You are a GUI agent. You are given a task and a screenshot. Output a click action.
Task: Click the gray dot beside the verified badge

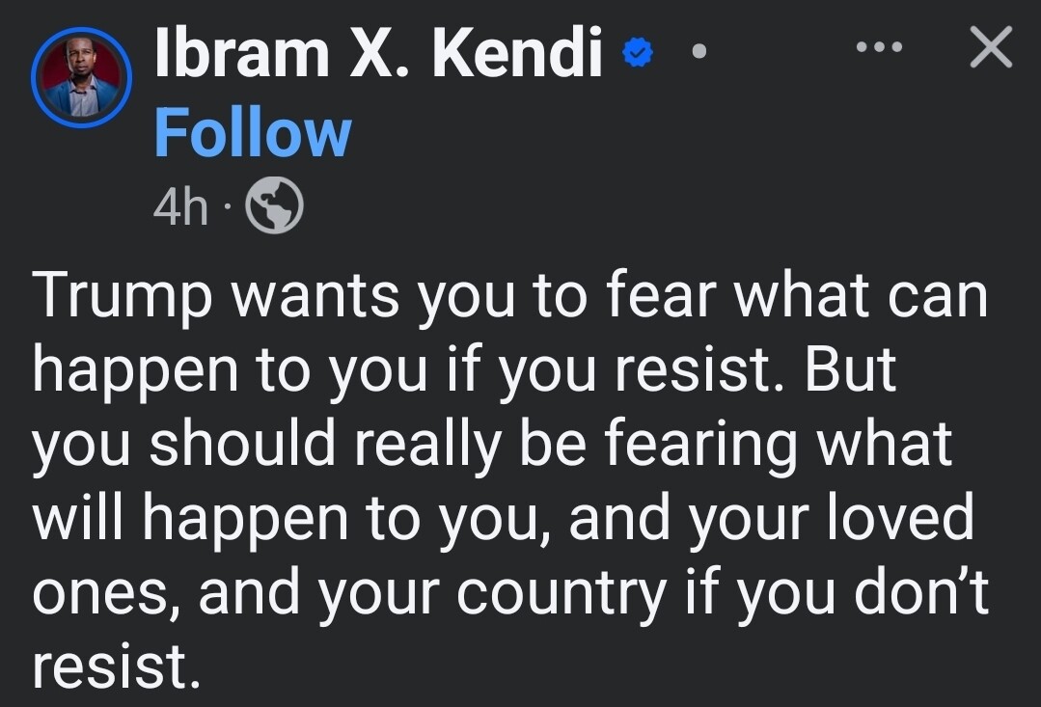[699, 51]
